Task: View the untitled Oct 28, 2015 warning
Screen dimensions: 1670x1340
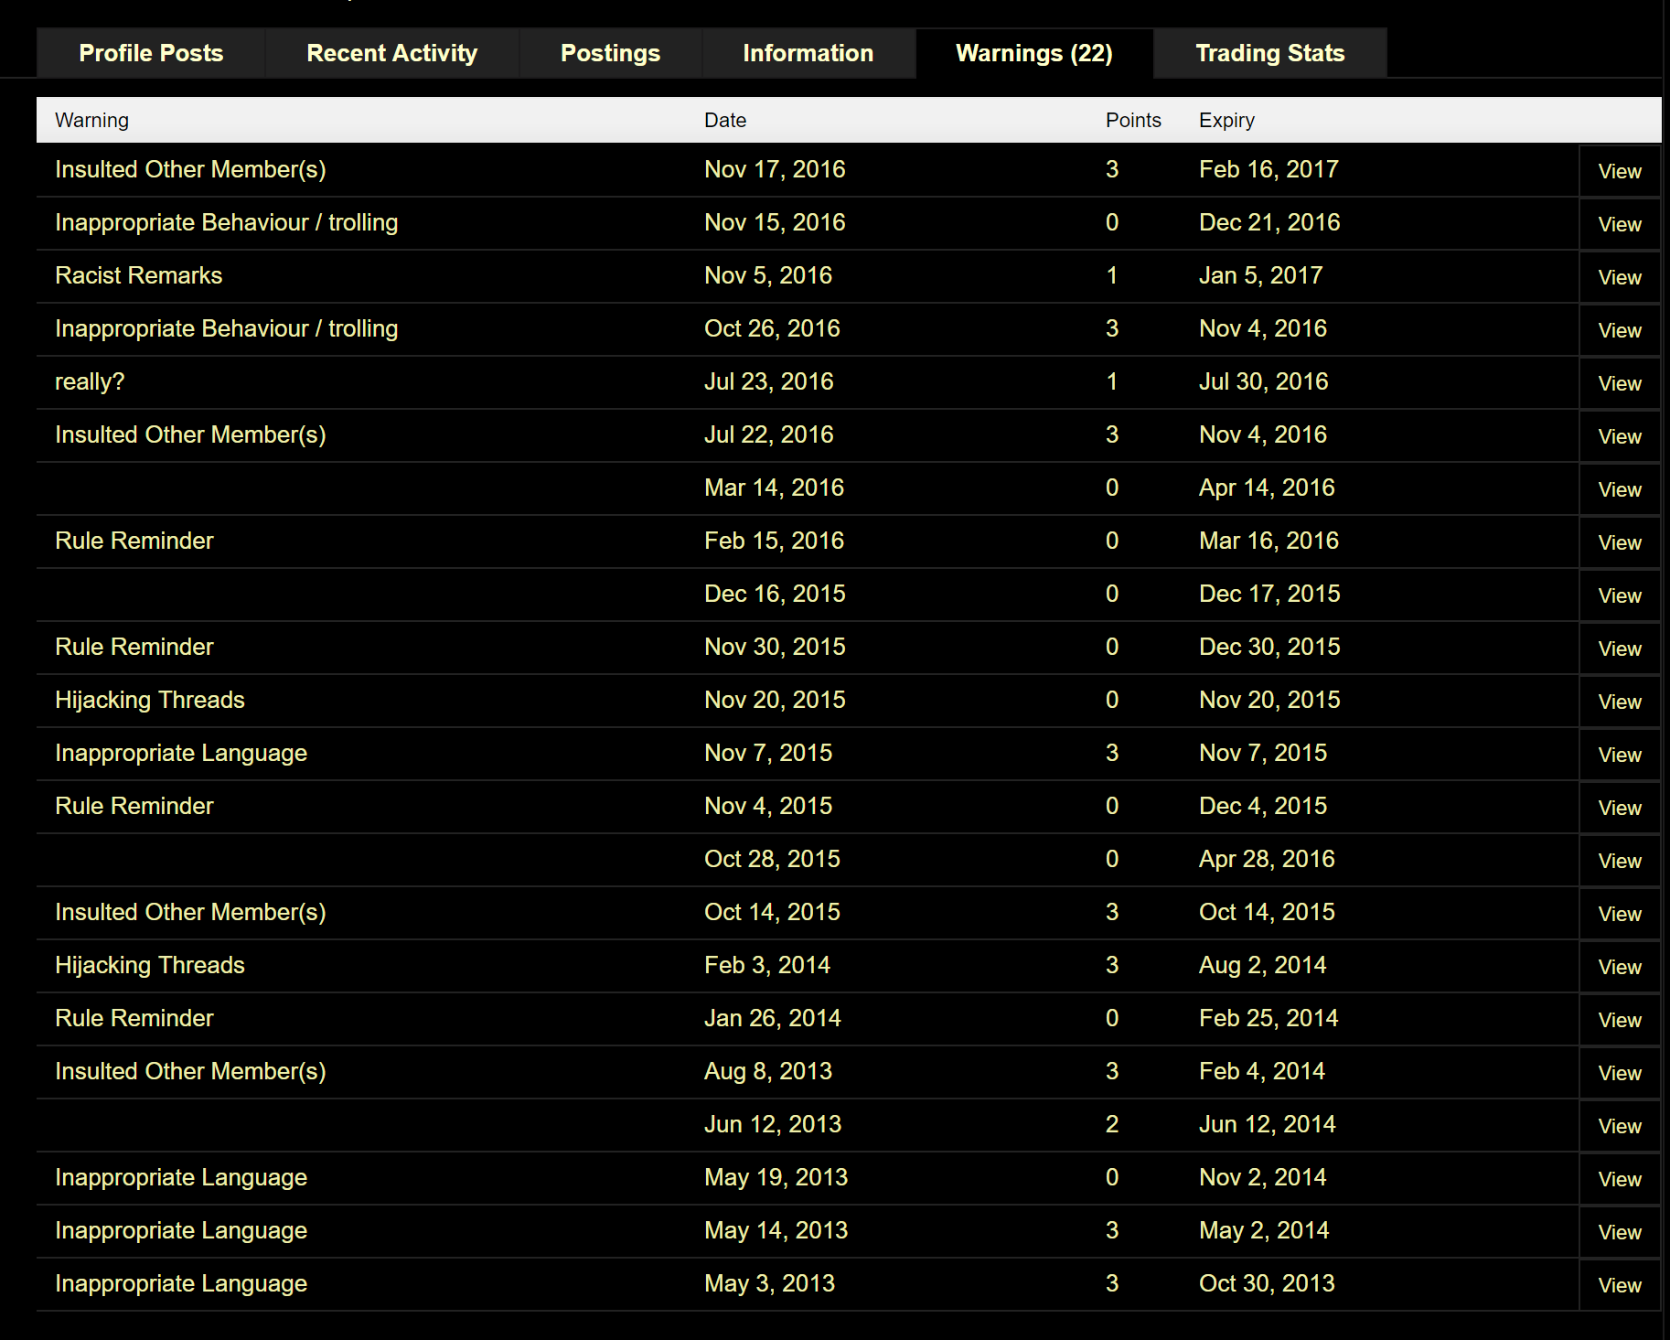Action: [1620, 861]
